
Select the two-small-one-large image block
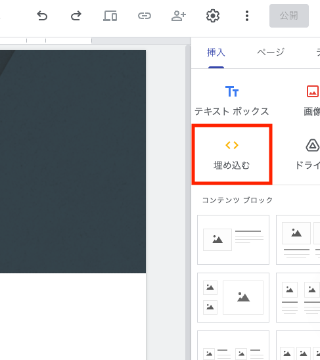pyautogui.click(x=233, y=298)
